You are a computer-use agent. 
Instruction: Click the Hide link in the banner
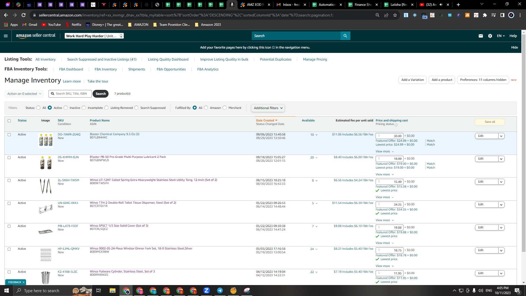tap(514, 47)
